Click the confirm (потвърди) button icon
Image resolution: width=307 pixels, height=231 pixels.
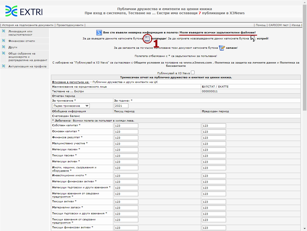(x=147, y=39)
